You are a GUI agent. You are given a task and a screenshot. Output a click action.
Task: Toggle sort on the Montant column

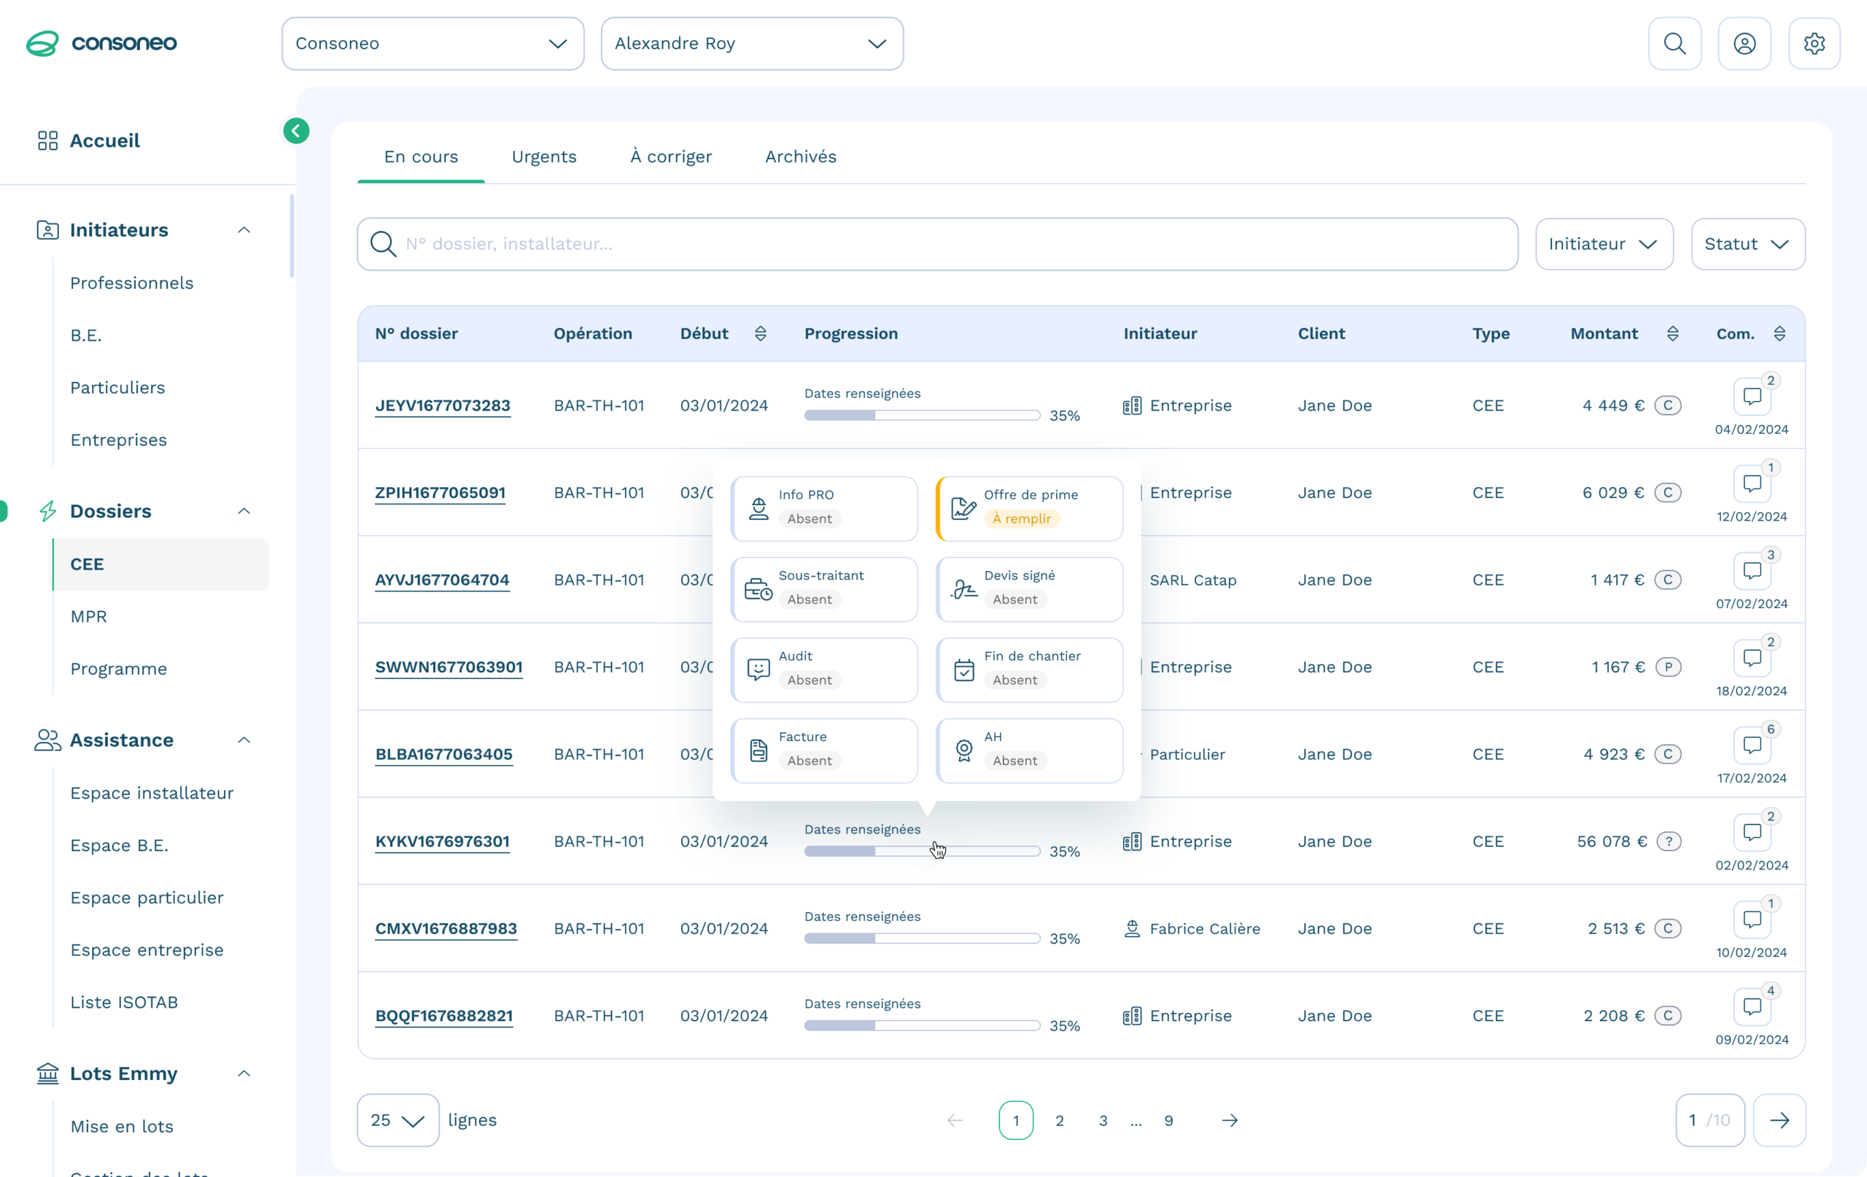tap(1672, 333)
